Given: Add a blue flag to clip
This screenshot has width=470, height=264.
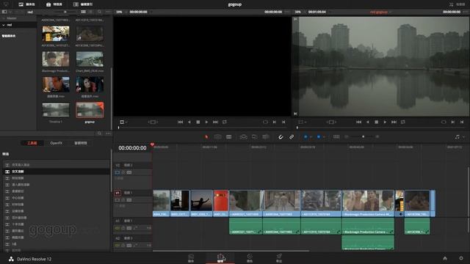Looking at the screenshot, I should tap(305, 137).
